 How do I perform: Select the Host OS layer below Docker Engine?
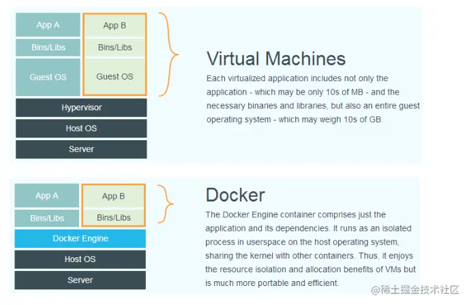pyautogui.click(x=80, y=259)
